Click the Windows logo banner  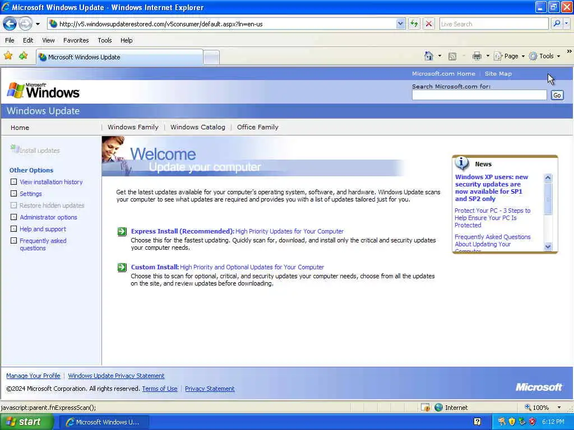[43, 91]
